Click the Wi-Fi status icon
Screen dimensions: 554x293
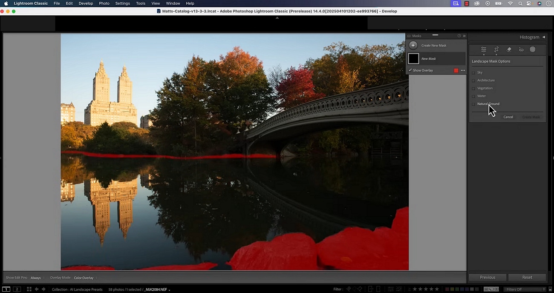click(x=510, y=3)
